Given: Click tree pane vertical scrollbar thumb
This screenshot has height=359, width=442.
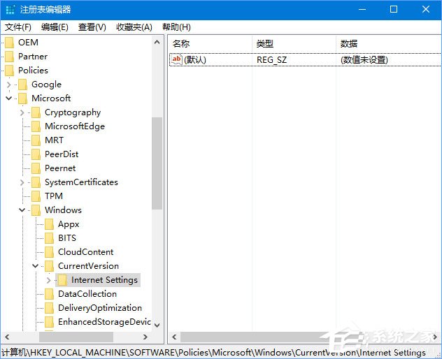Looking at the screenshot, I should [x=157, y=163].
